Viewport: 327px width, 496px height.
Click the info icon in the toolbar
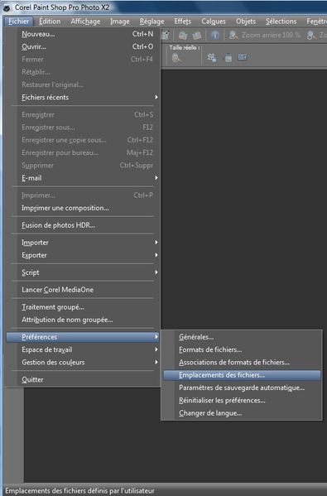pyautogui.click(x=215, y=35)
